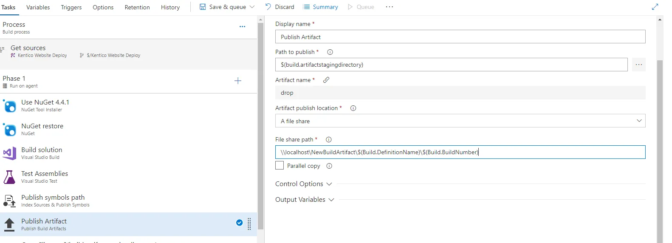Image resolution: width=672 pixels, height=243 pixels.
Task: Click the Discard button
Action: (280, 7)
